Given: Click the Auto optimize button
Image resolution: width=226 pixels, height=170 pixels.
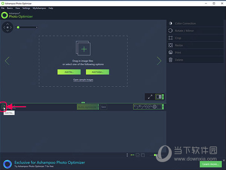Looking at the screenshot, I should tap(87, 107).
